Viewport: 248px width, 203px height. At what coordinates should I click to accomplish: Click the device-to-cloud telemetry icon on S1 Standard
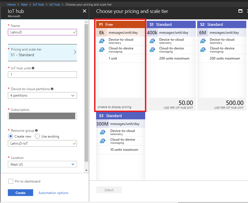pos(152,41)
